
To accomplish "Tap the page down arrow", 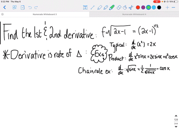I will click(176, 127).
